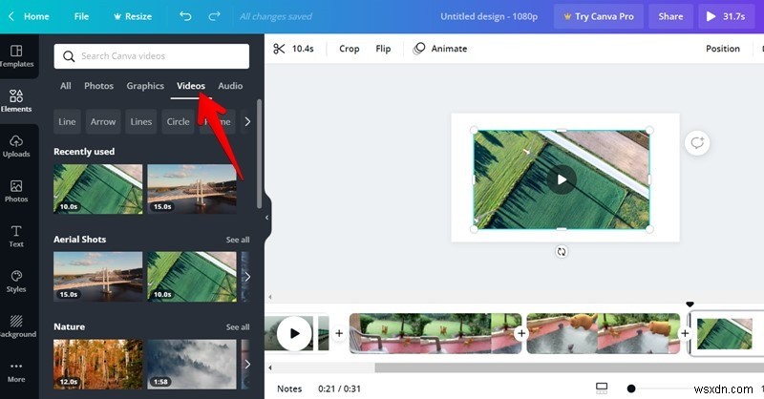This screenshot has width=764, height=399.
Task: Collapse the side panel with the arrow handle
Action: [x=267, y=218]
